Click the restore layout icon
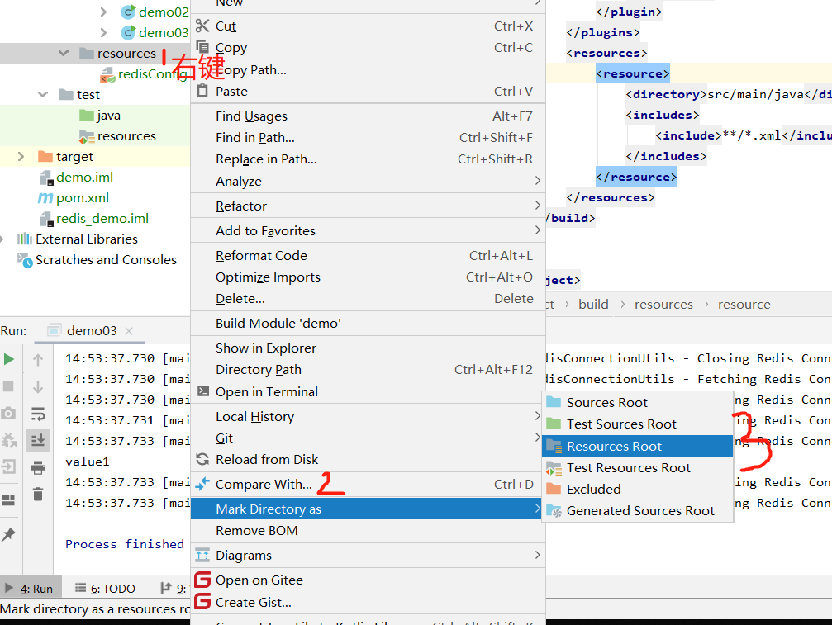The height and width of the screenshot is (625, 832). [8, 500]
